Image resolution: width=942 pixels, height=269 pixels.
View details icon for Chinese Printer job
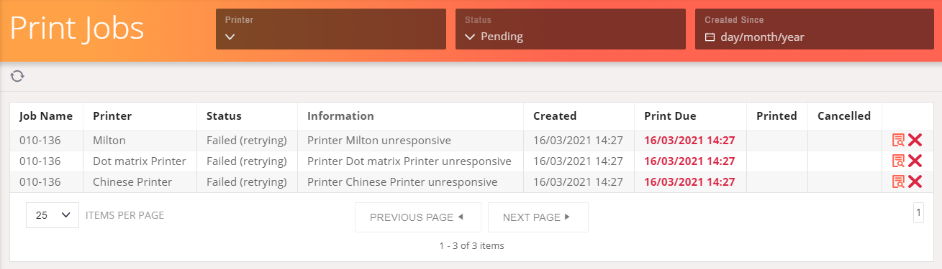pyautogui.click(x=898, y=182)
